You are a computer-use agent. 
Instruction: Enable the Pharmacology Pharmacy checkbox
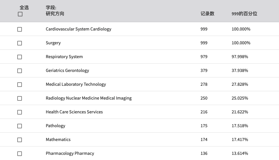[20, 154]
